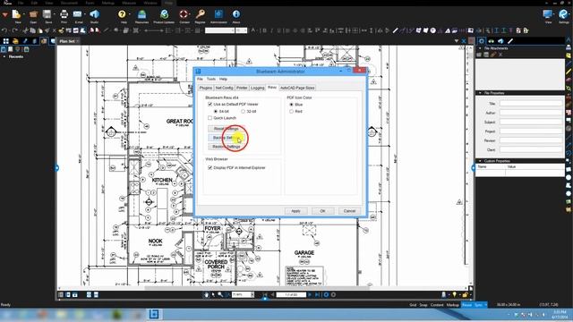
Task: Open Studio from the ribbon
Action: (x=95, y=14)
